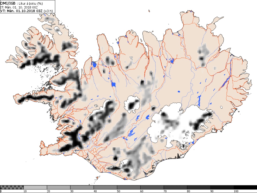
Task: Click the "DMI/IGB" source label
Action: pyautogui.click(x=8, y=3)
